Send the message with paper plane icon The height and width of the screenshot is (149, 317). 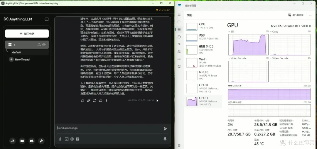pyautogui.click(x=165, y=128)
